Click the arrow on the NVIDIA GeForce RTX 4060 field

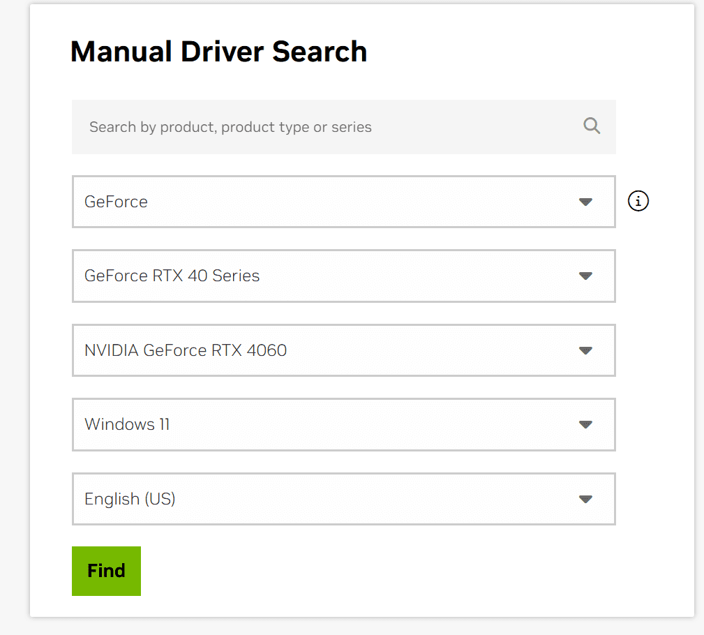tap(585, 350)
